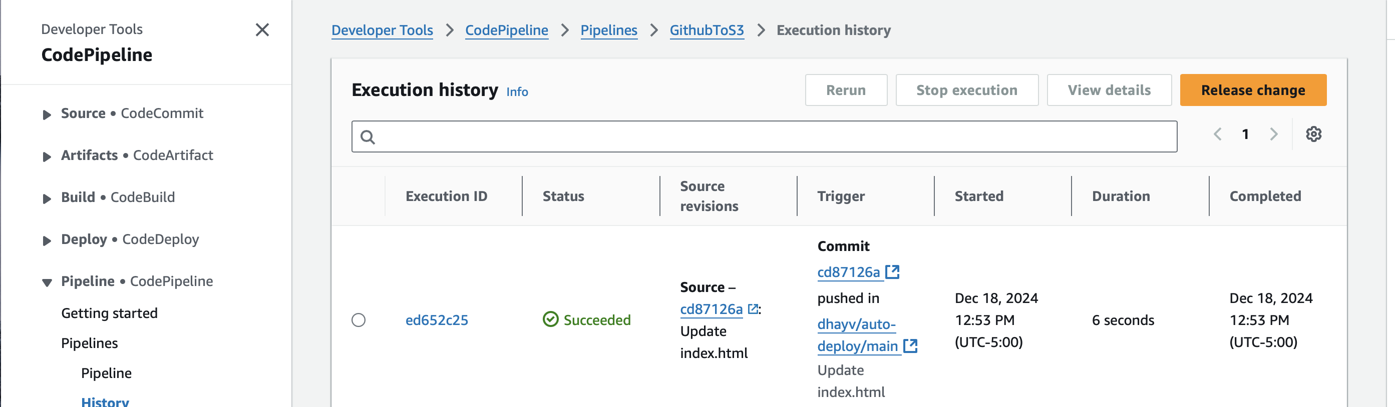Open execution ID ed652c25 link
The height and width of the screenshot is (407, 1395).
[437, 320]
